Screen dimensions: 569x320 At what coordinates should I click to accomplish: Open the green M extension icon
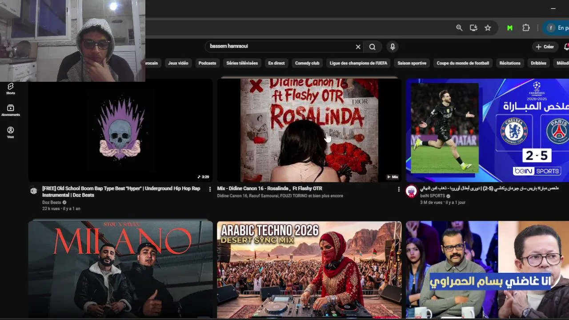[x=510, y=28]
